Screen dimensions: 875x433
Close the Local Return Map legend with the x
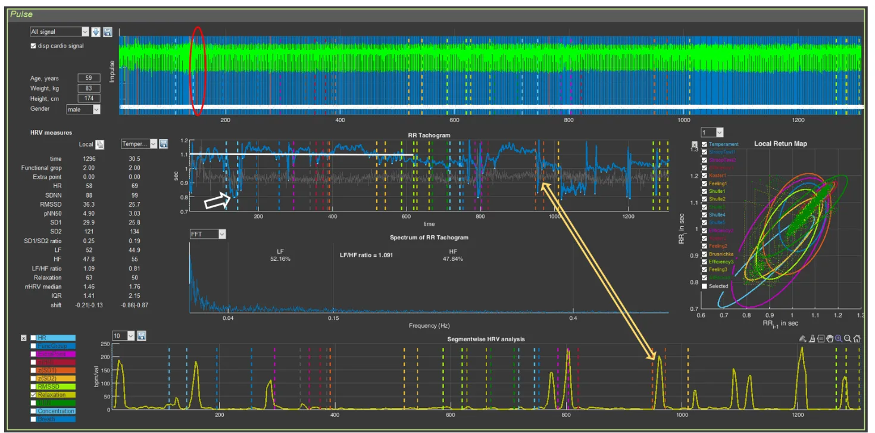(694, 144)
